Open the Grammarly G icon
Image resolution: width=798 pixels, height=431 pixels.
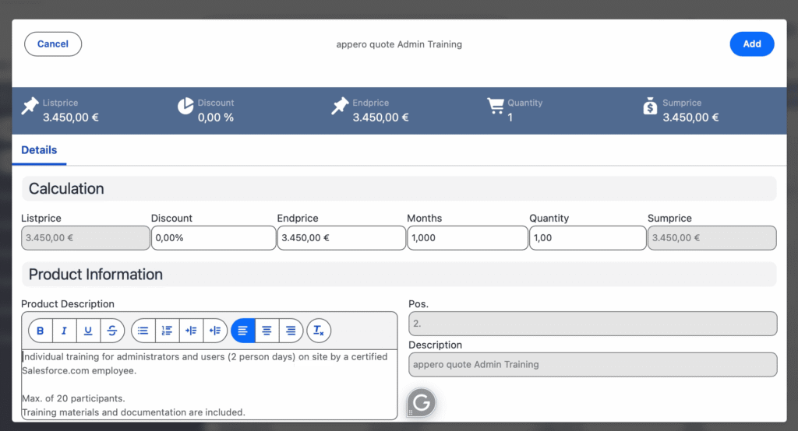tap(422, 403)
